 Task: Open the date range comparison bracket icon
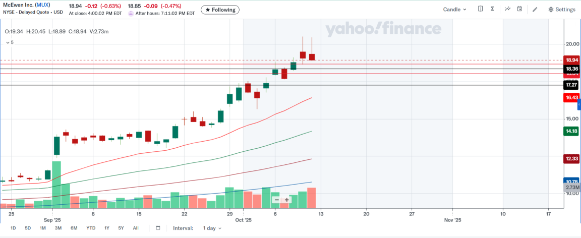(x=480, y=9)
